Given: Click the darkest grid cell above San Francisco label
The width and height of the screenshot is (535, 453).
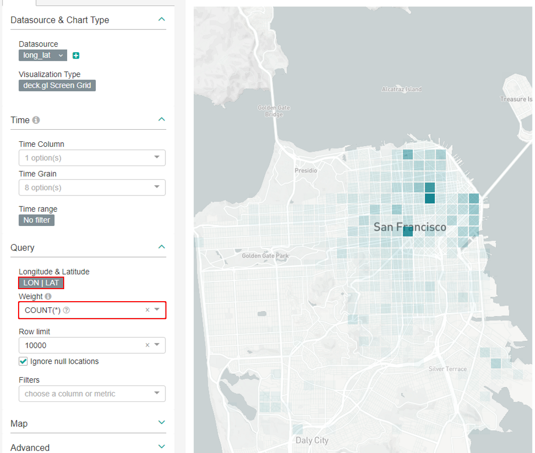Looking at the screenshot, I should pos(429,198).
